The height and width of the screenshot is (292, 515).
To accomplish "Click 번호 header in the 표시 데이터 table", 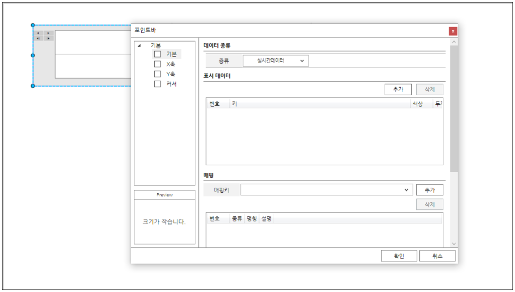I will coord(218,104).
